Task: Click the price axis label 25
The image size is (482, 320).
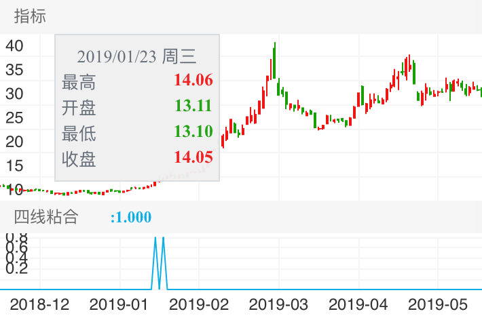Action: 14,118
